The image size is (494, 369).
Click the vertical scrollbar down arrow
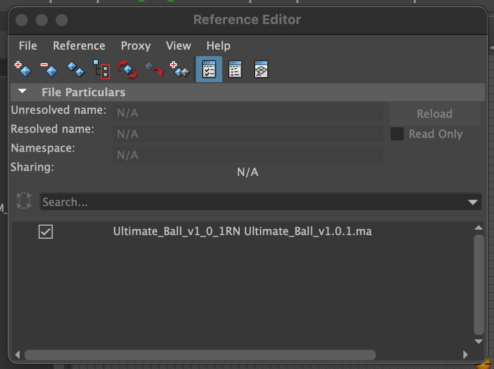tap(478, 341)
